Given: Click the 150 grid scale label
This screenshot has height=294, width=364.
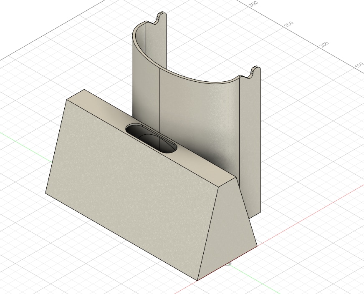Looking at the screenshot, I should click(359, 65).
